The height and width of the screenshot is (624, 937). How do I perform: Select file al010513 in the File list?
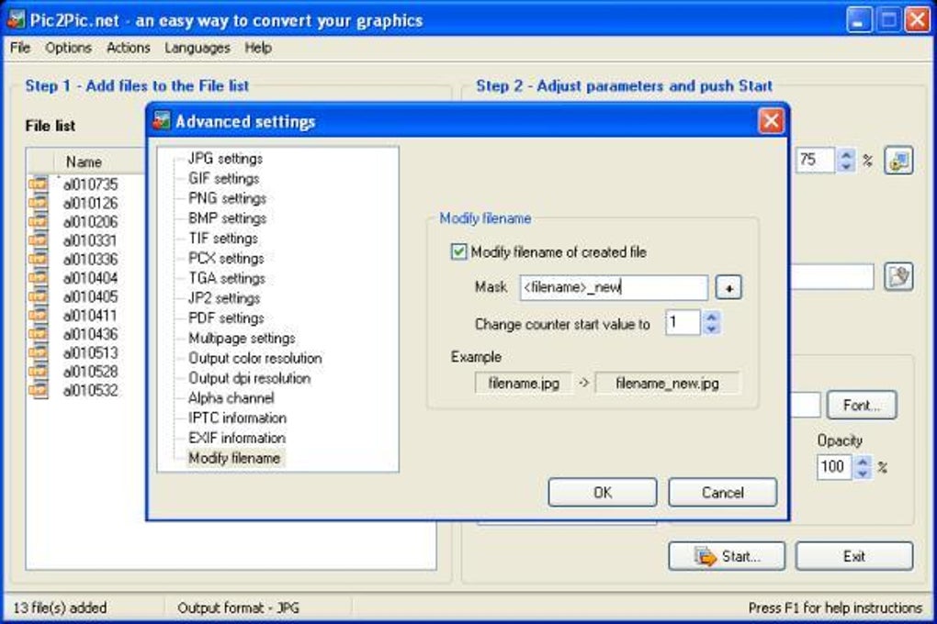point(90,353)
